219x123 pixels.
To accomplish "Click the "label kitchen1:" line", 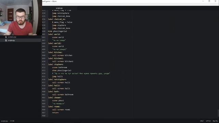I will coord(56,58).
